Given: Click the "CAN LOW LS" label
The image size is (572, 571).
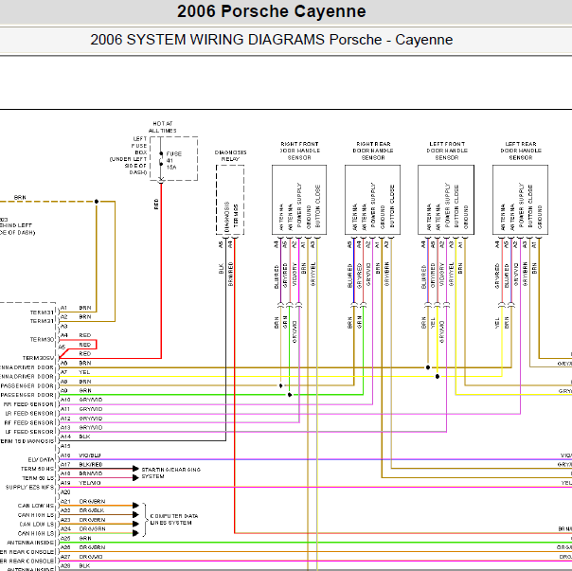Looking at the screenshot, I should [x=37, y=525].
